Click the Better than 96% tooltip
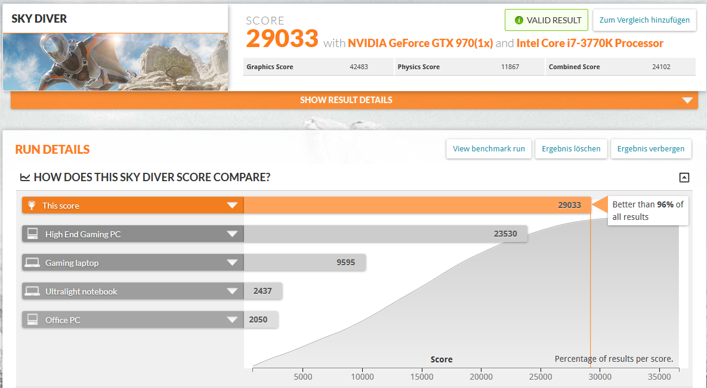 tap(648, 210)
